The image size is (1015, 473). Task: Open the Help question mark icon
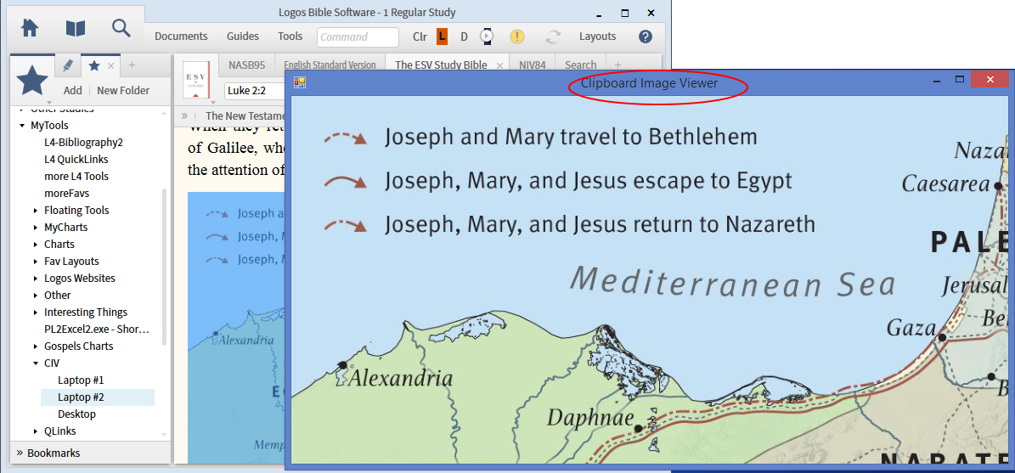[646, 37]
